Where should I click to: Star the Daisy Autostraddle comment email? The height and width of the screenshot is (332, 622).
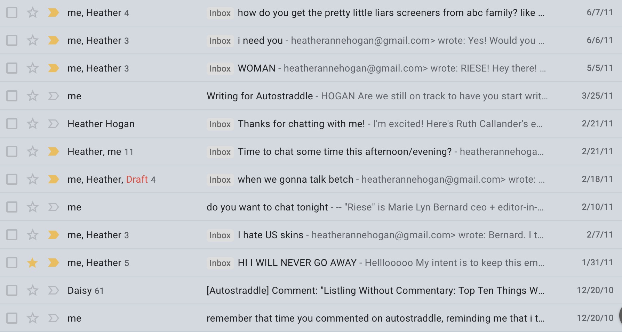(x=33, y=290)
